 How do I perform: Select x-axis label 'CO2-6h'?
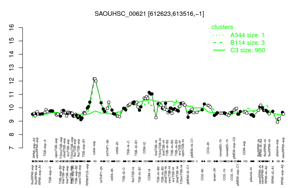202,175
